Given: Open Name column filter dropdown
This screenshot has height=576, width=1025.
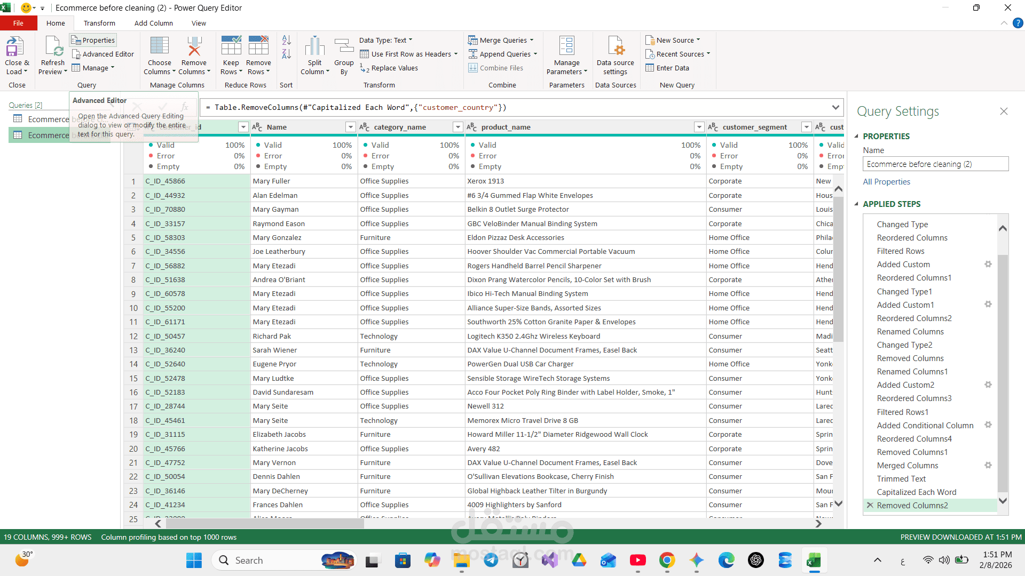Looking at the screenshot, I should click(350, 127).
